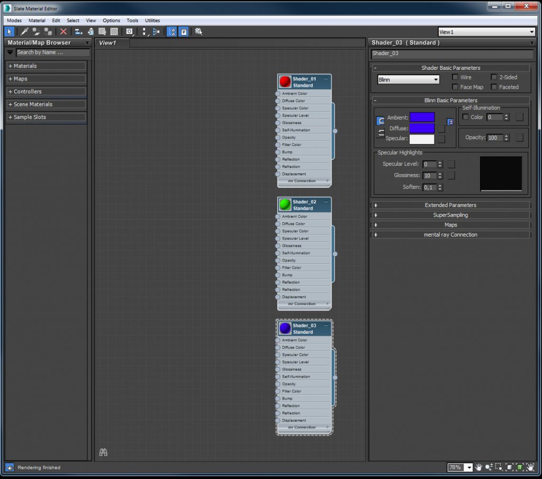Switch to the View1 tab
Image resolution: width=542 pixels, height=479 pixels.
[112, 43]
